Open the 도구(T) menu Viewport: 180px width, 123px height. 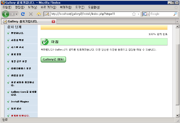(x=80, y=7)
